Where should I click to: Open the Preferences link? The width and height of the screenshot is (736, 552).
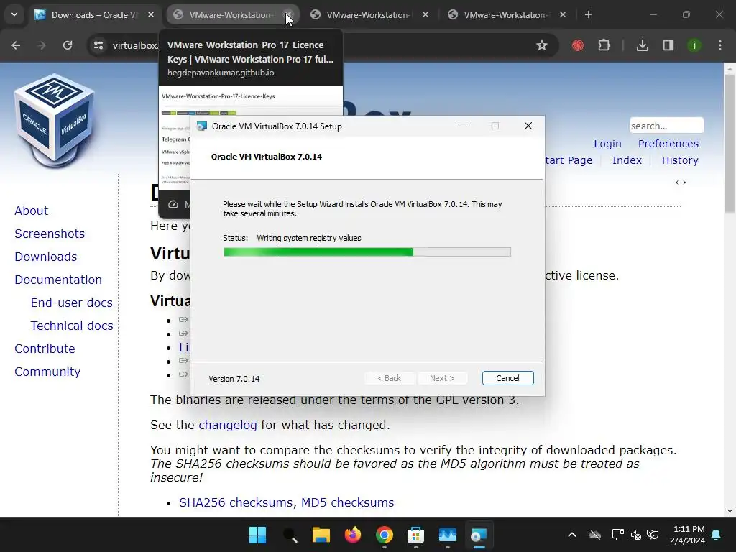coord(668,144)
